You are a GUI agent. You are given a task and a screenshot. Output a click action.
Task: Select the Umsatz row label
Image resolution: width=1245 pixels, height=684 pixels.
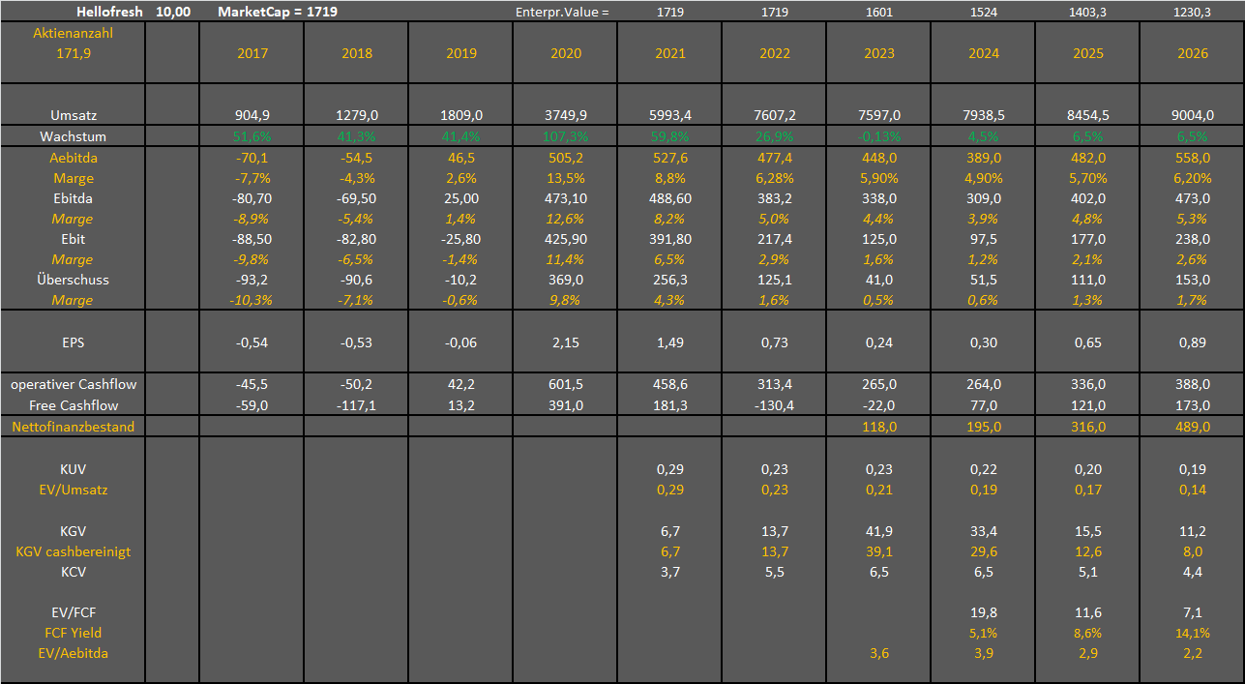(74, 115)
